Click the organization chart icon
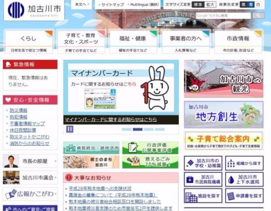This screenshot has width=271, height=211. (x=231, y=163)
